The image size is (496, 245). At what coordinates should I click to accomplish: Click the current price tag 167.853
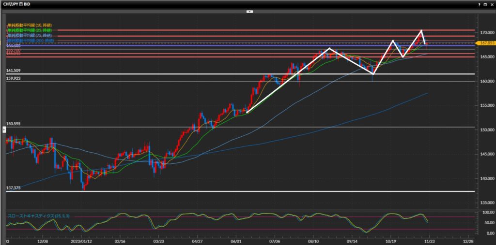486,43
